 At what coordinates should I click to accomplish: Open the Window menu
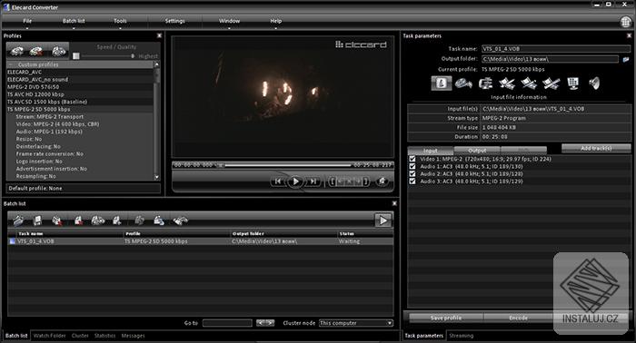click(229, 21)
